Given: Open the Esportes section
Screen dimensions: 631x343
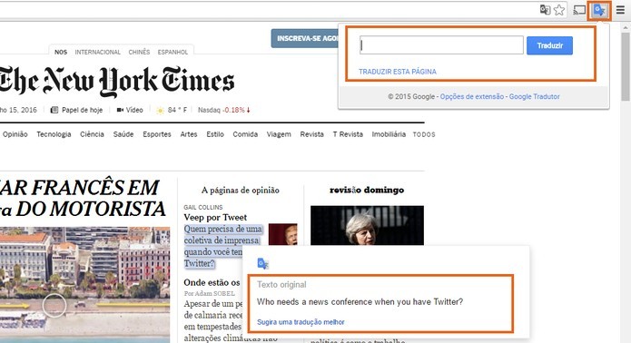Looking at the screenshot, I should click(157, 134).
